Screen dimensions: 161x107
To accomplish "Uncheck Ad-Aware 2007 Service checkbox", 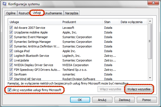I will (11, 27).
